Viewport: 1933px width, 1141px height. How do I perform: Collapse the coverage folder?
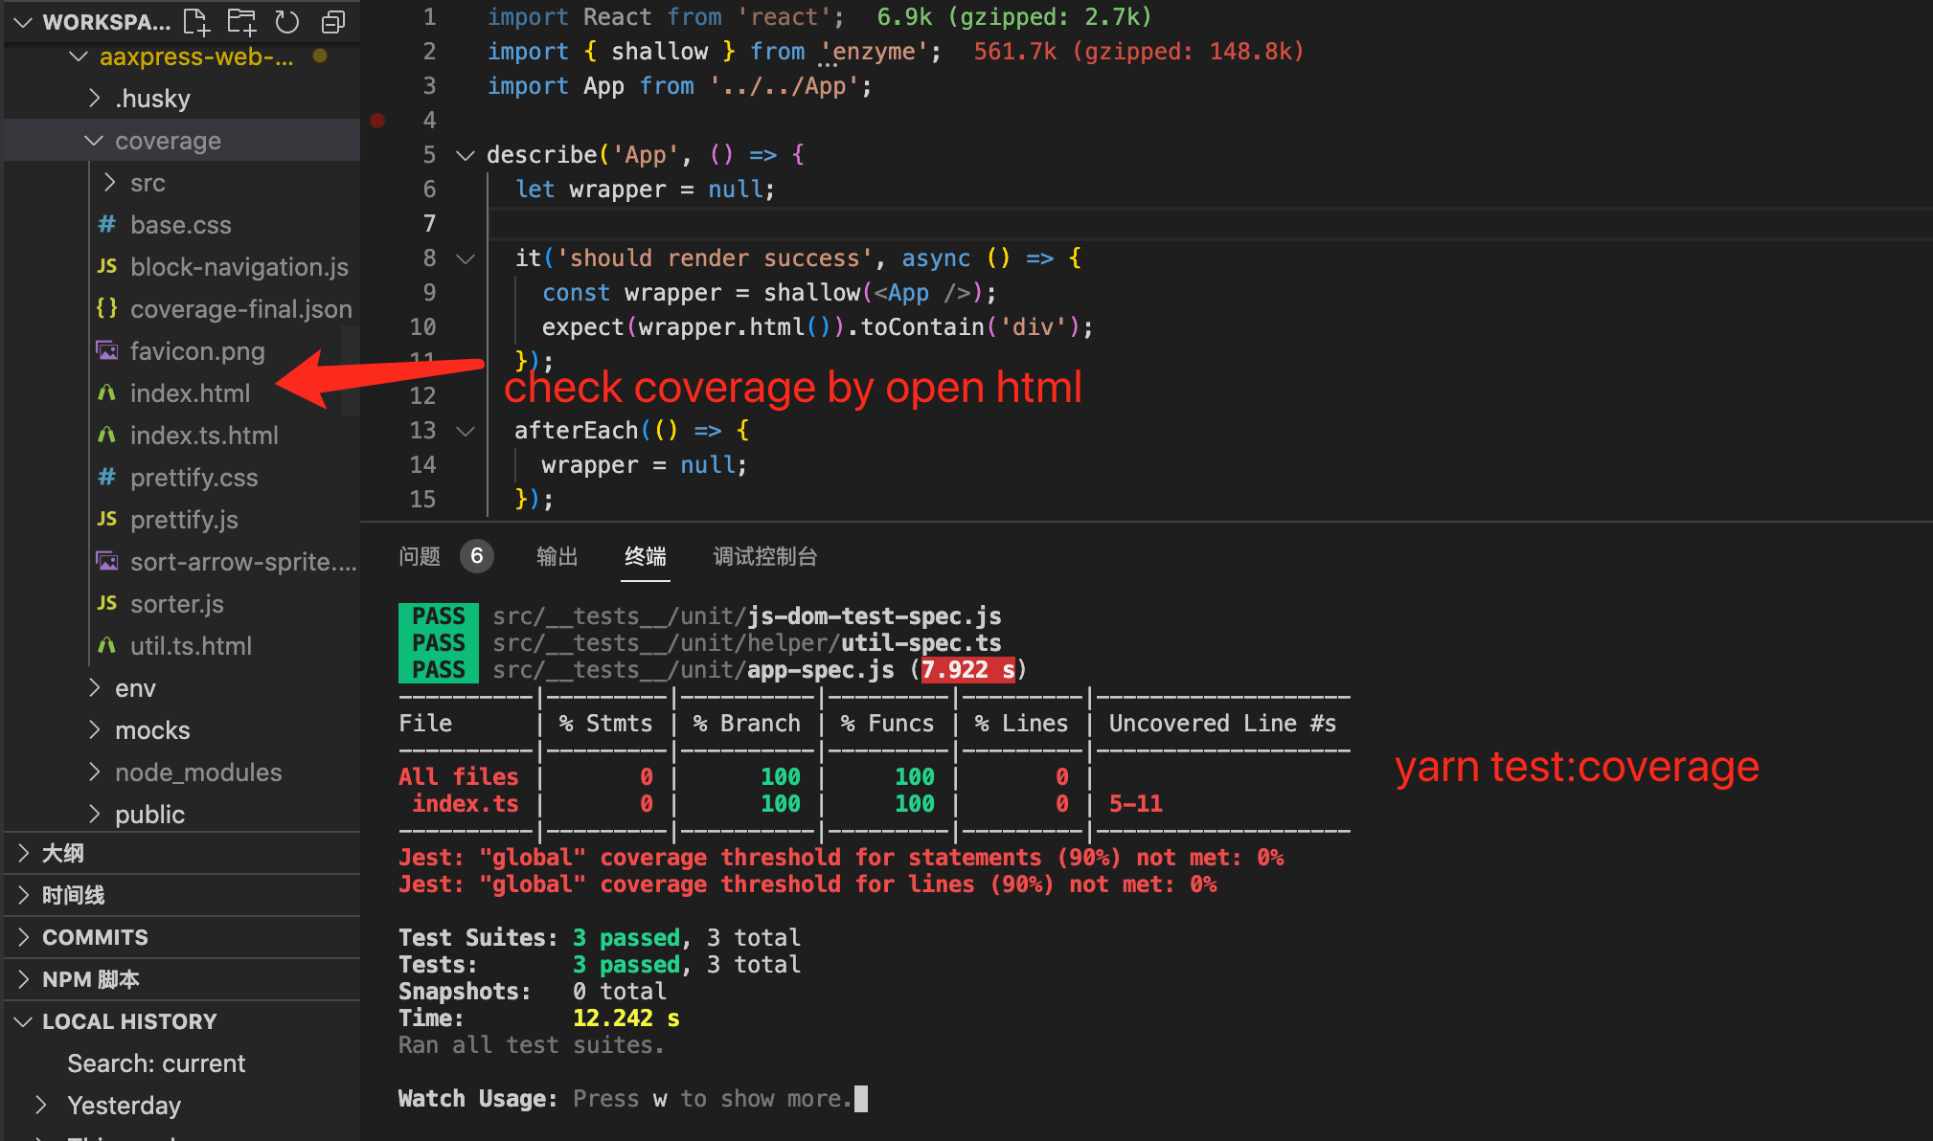point(168,141)
